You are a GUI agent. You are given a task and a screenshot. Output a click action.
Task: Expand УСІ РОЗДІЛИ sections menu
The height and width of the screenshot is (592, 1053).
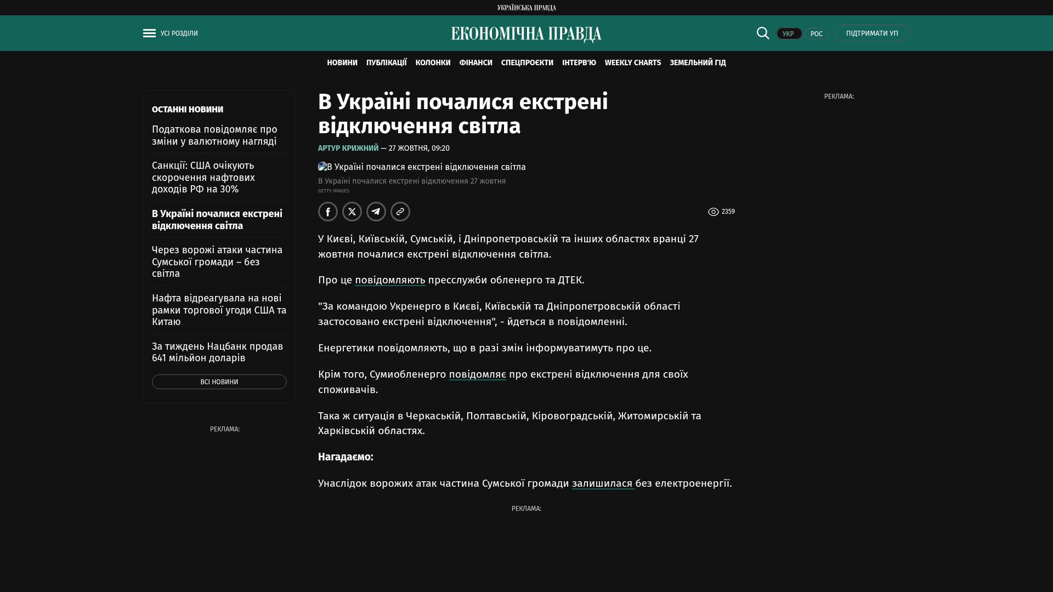(x=179, y=33)
